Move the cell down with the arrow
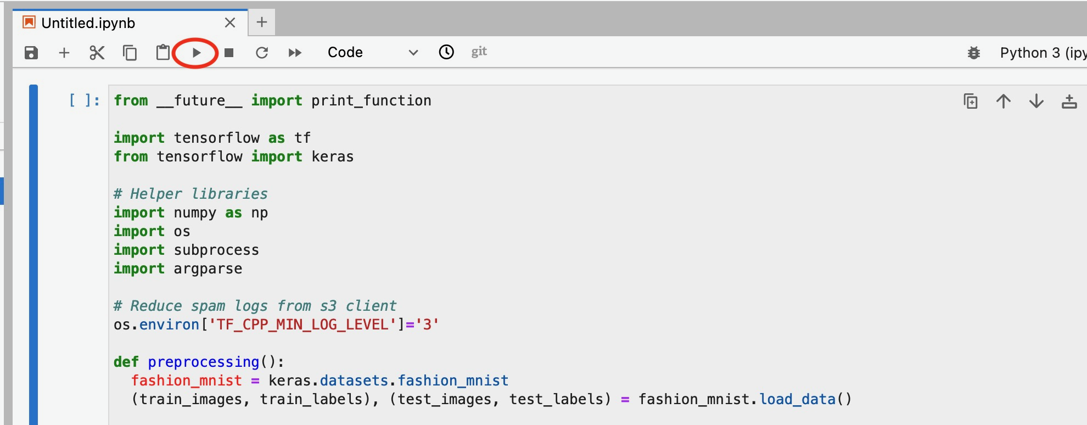 tap(1036, 102)
